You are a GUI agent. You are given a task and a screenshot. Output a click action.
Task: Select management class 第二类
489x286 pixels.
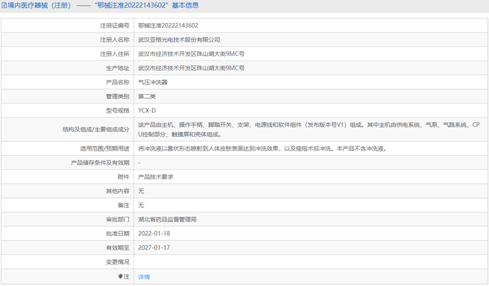[x=147, y=96]
